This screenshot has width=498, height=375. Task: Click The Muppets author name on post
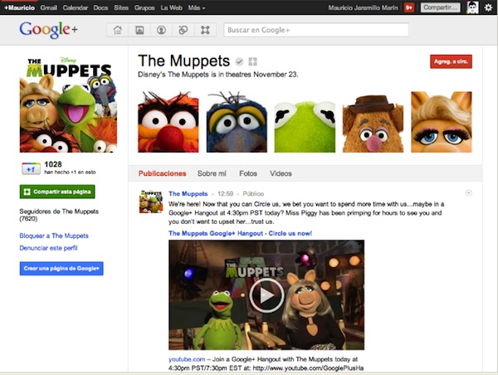[x=188, y=193]
